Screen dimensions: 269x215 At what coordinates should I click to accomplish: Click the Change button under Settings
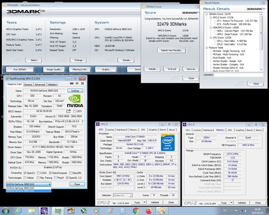[x=79, y=60]
